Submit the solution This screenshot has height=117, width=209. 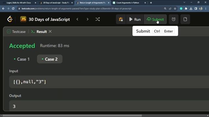[x=155, y=19]
